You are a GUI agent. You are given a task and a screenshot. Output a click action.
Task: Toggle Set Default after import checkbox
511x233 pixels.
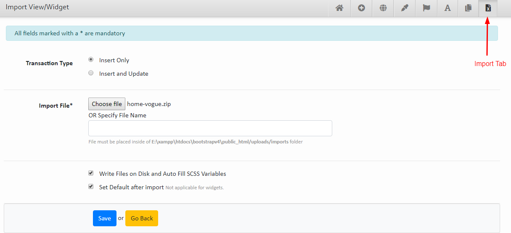pyautogui.click(x=91, y=186)
